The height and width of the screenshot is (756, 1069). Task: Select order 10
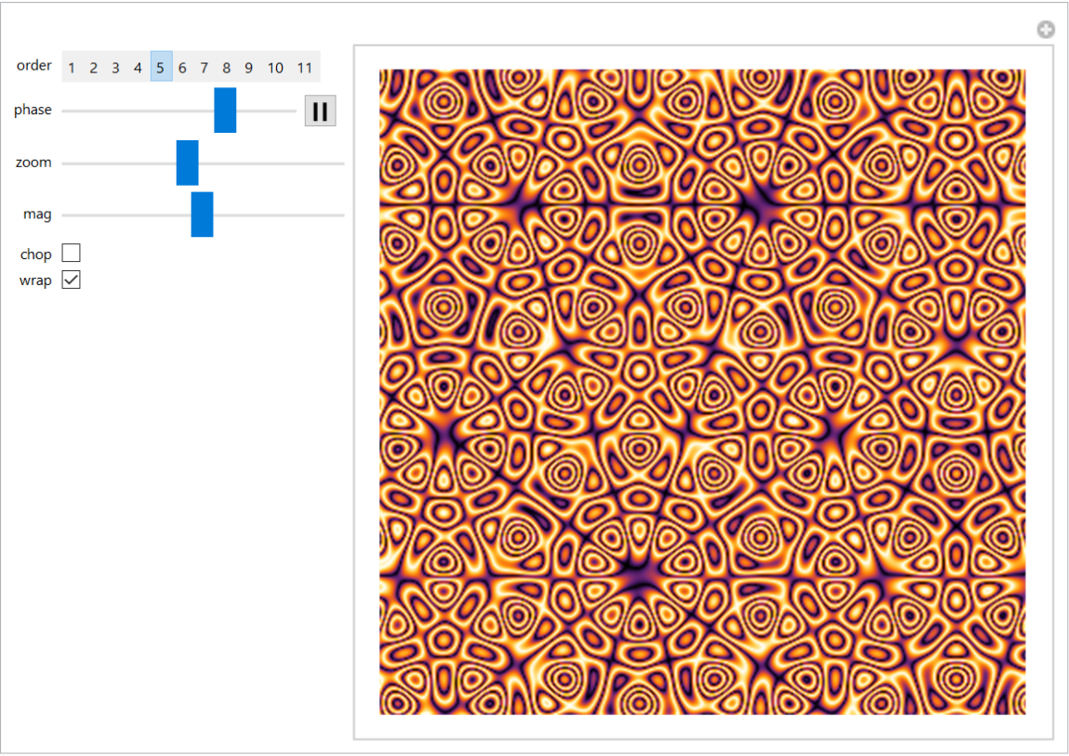pyautogui.click(x=276, y=68)
